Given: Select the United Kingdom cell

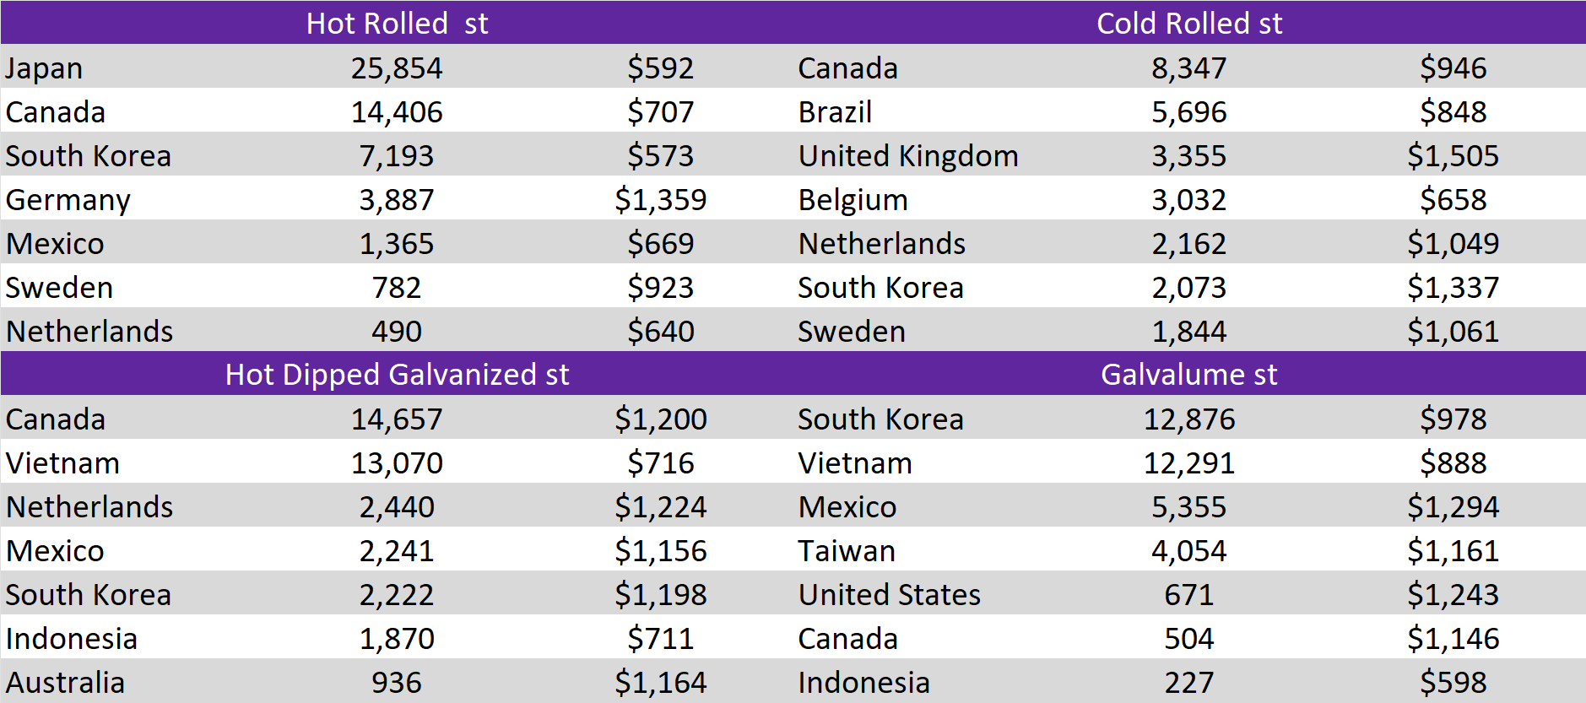Looking at the screenshot, I should [908, 156].
